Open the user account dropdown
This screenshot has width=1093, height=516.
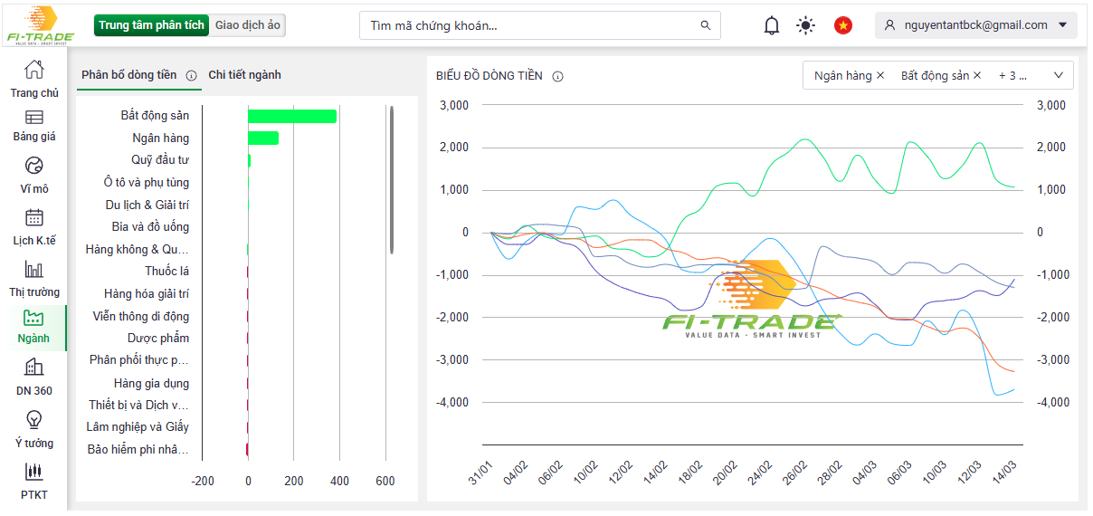point(975,25)
